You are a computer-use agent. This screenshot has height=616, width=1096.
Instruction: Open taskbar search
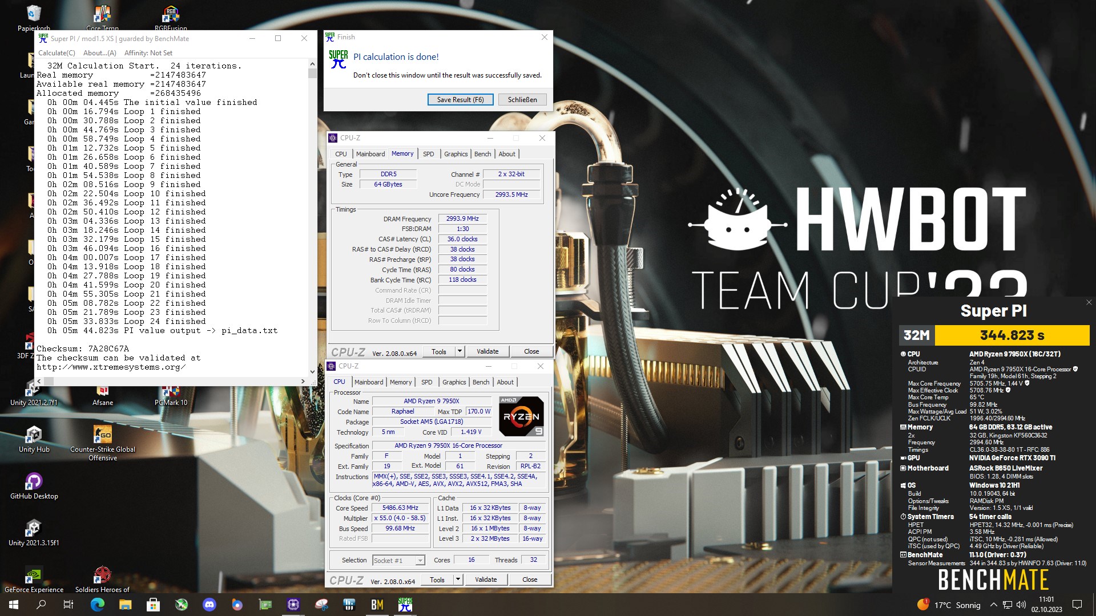[x=41, y=605]
